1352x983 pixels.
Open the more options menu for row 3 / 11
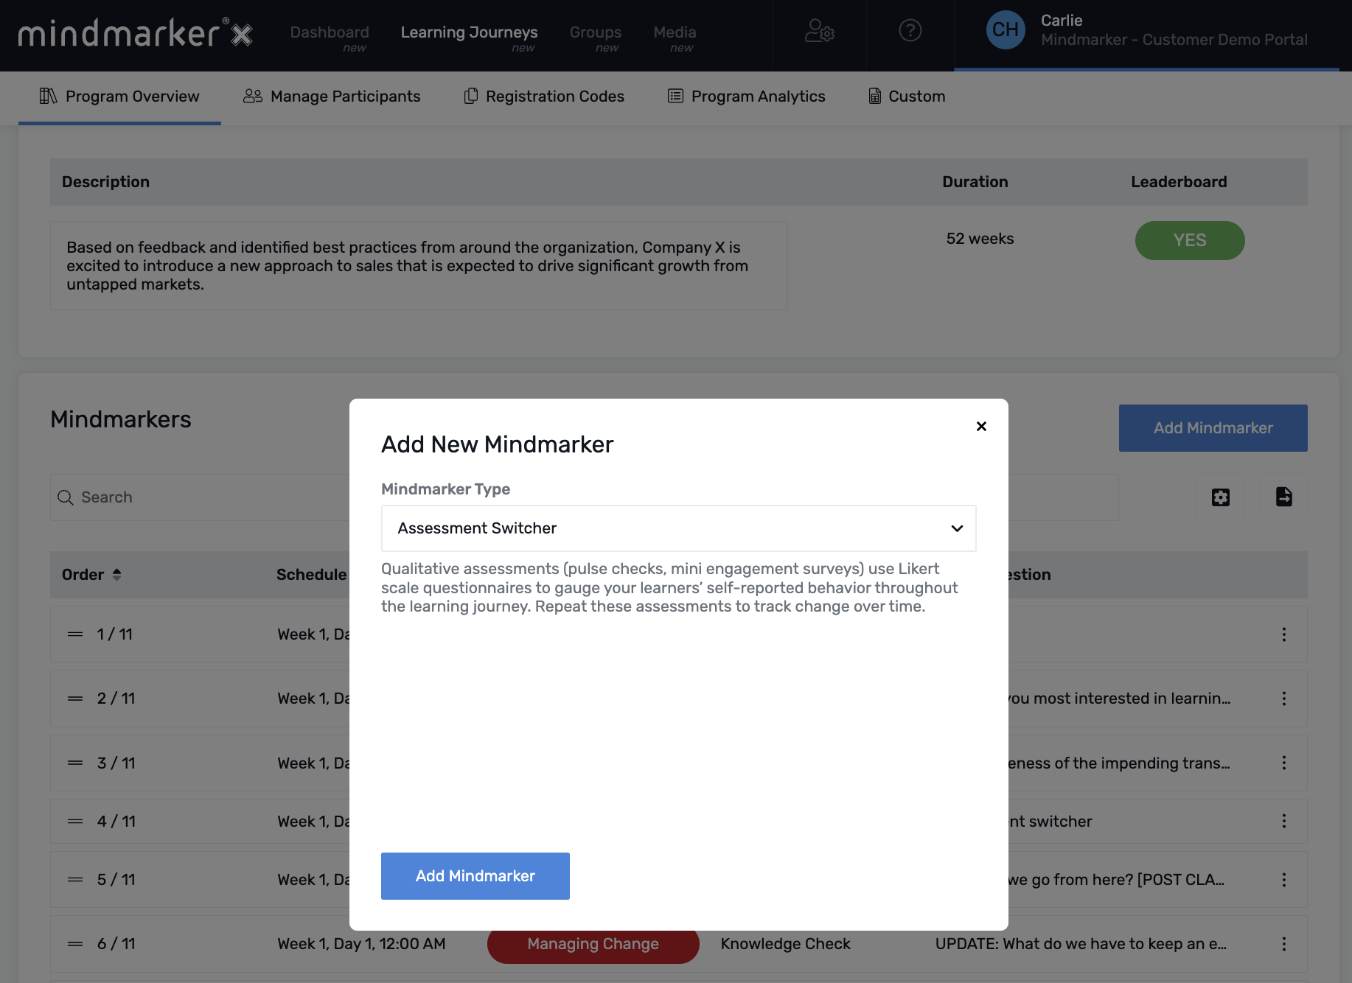pos(1284,763)
